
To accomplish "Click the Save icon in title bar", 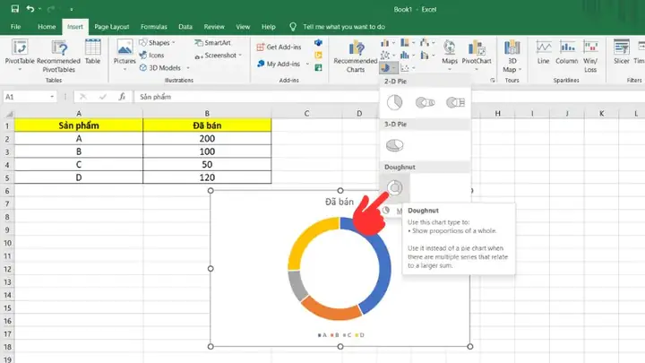I will [x=15, y=9].
